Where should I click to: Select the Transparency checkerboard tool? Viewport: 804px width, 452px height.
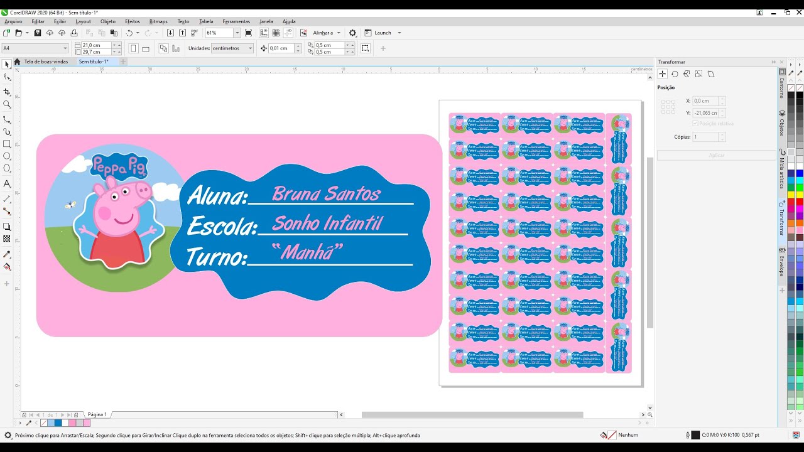coord(7,239)
